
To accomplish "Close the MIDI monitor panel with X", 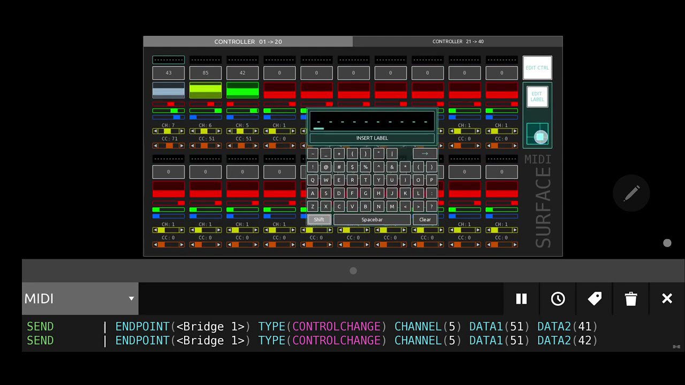I will pos(667,299).
